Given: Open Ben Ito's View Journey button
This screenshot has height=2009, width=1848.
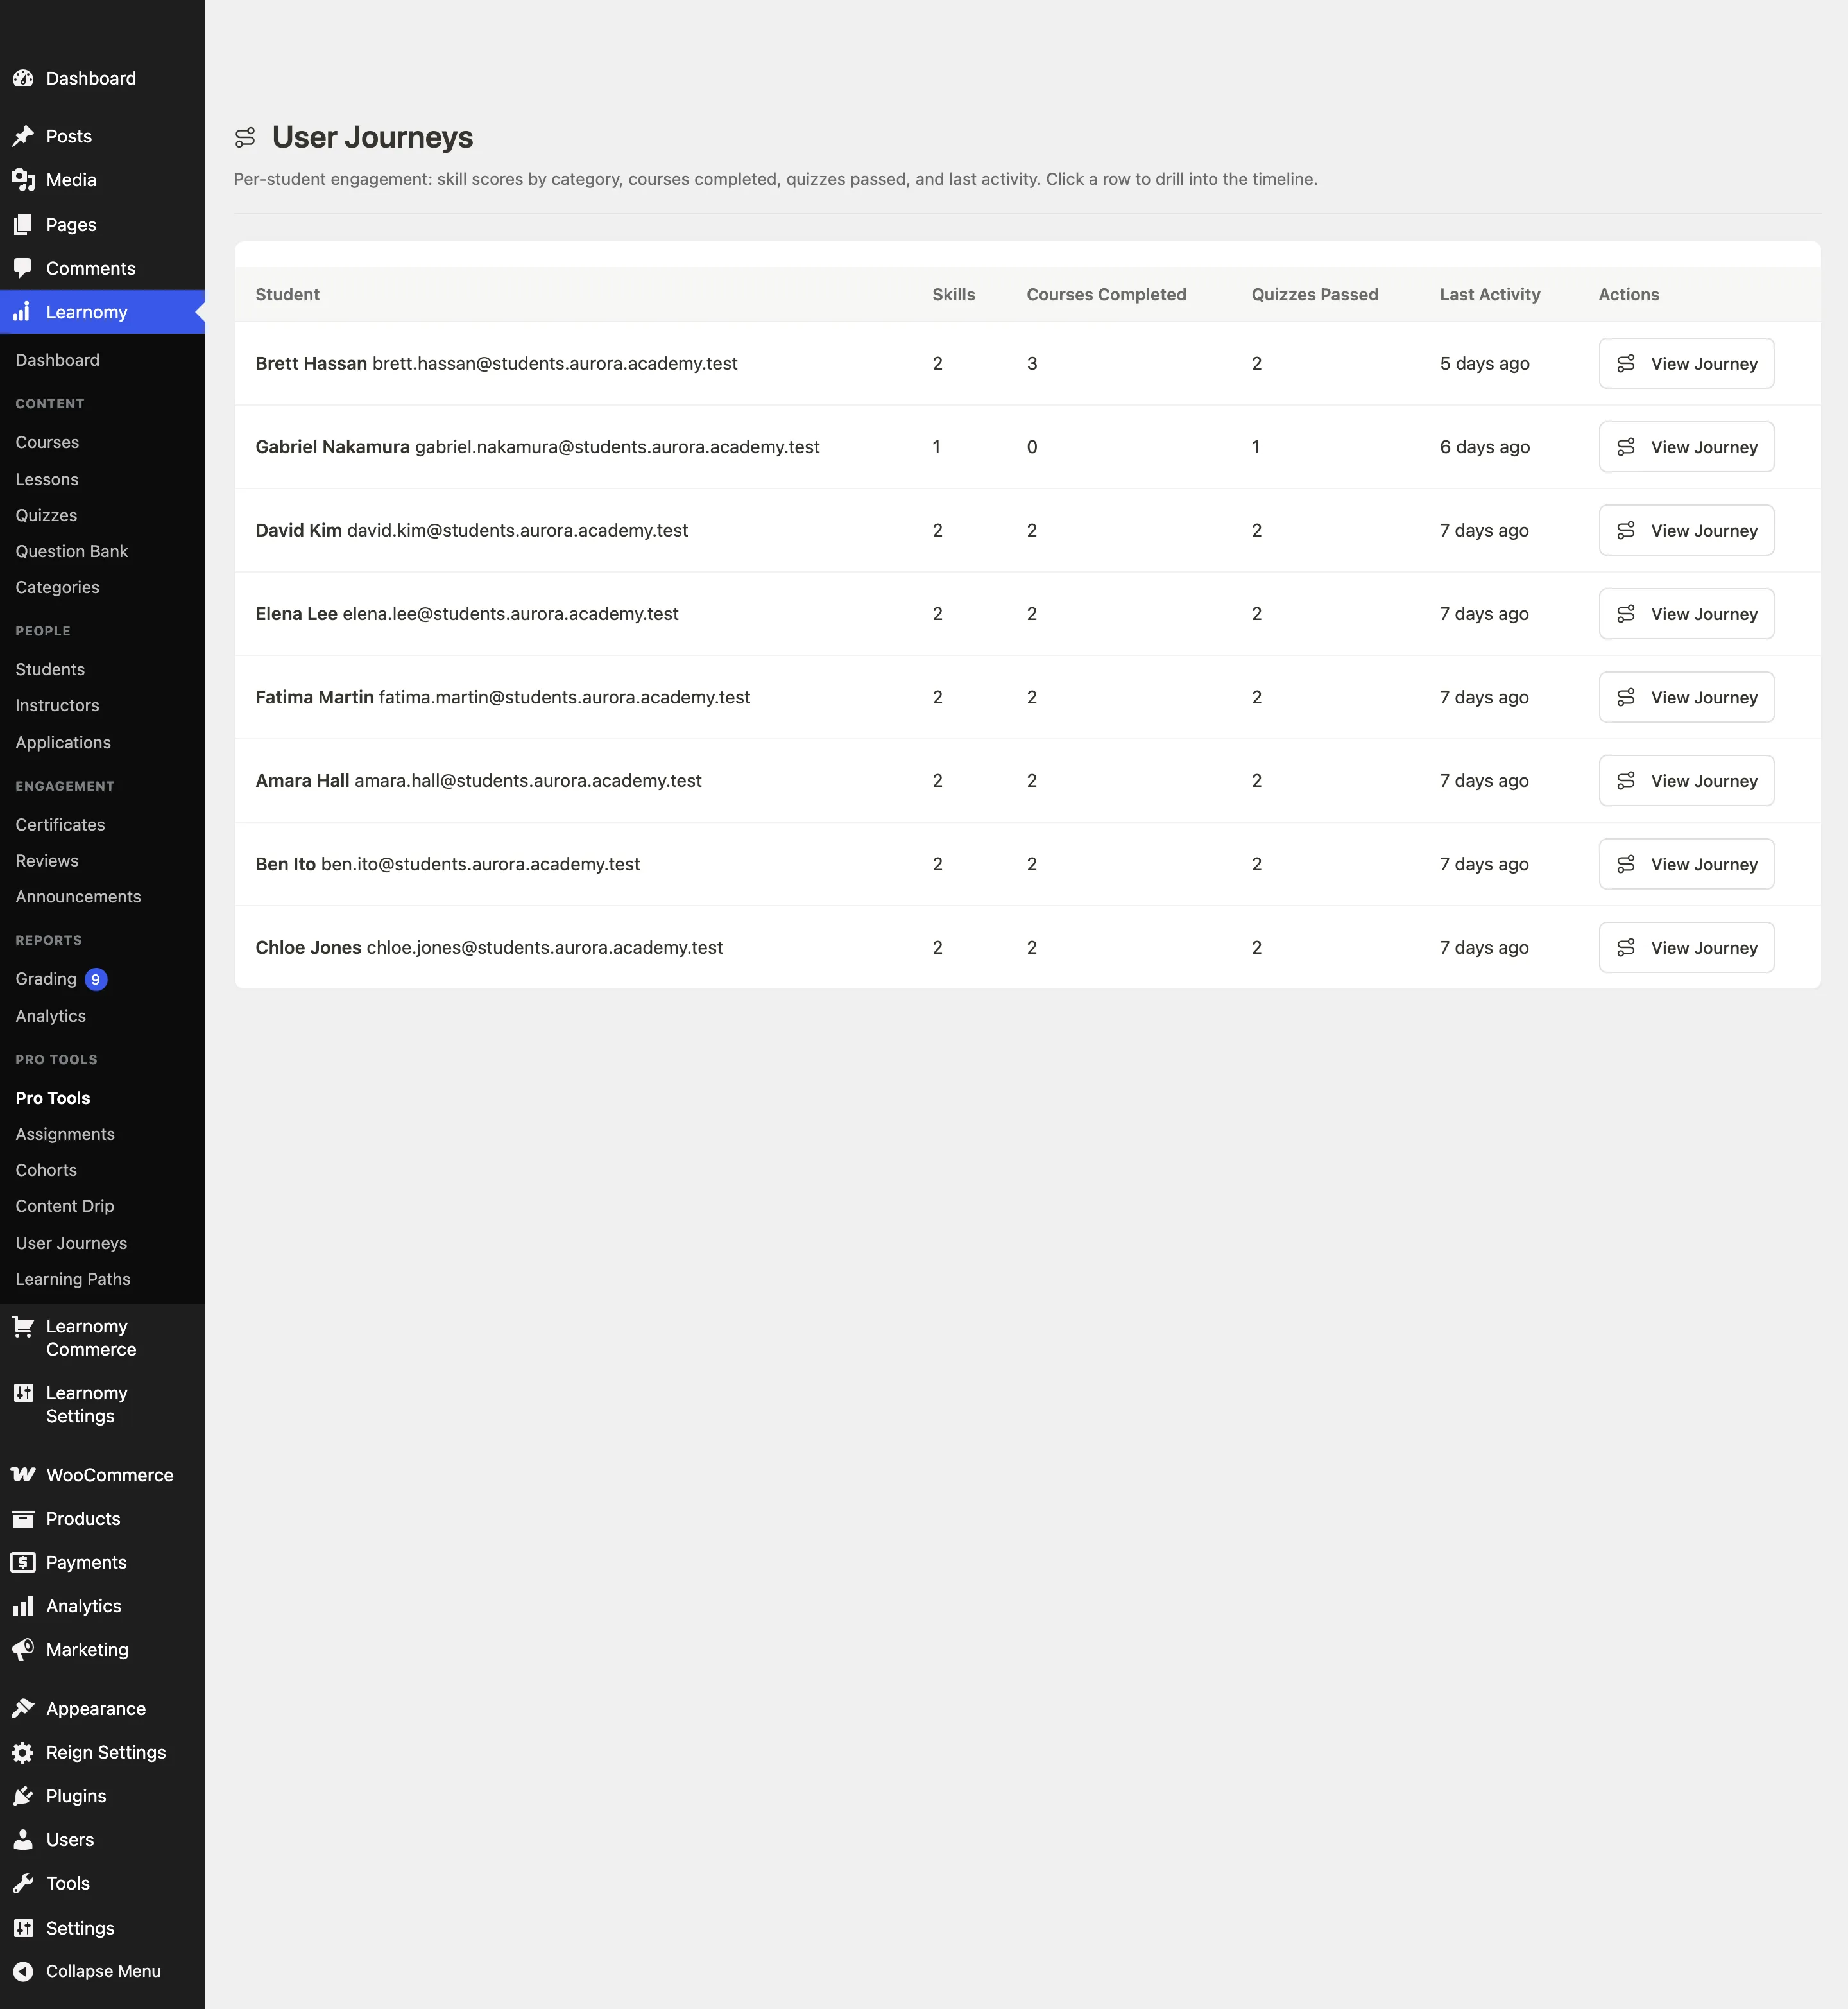Looking at the screenshot, I should tap(1686, 863).
